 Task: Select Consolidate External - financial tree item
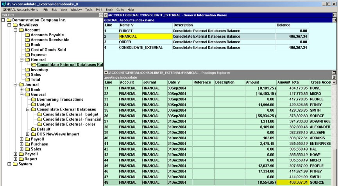click(x=72, y=119)
